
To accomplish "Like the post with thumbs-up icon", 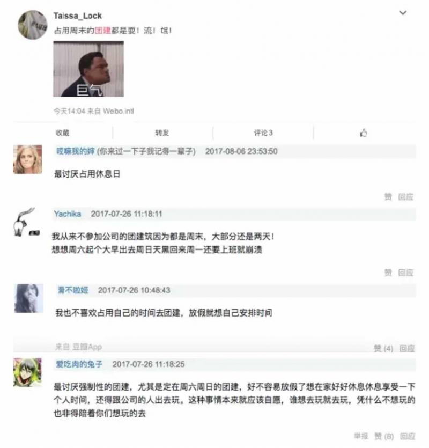I will pos(363,133).
